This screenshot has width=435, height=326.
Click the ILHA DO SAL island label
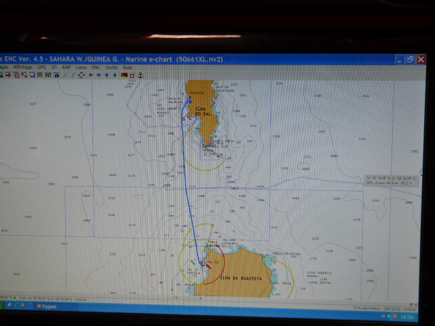point(203,111)
